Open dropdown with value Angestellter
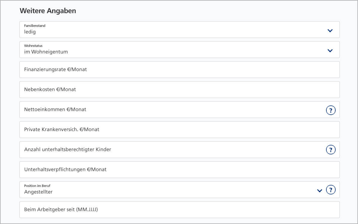 click(x=180, y=190)
